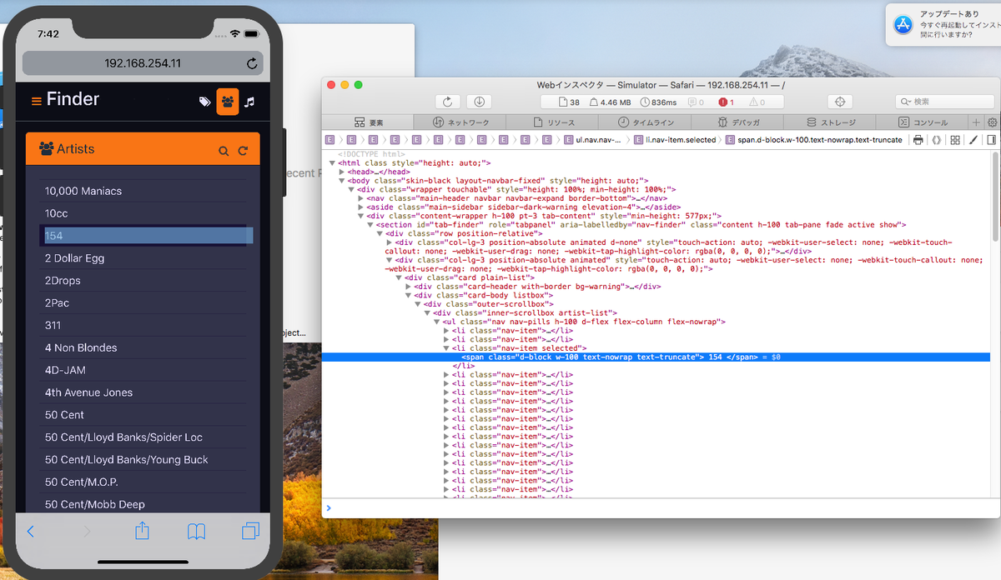Add a new inspector tab with plus
The height and width of the screenshot is (580, 1001).
[x=977, y=122]
